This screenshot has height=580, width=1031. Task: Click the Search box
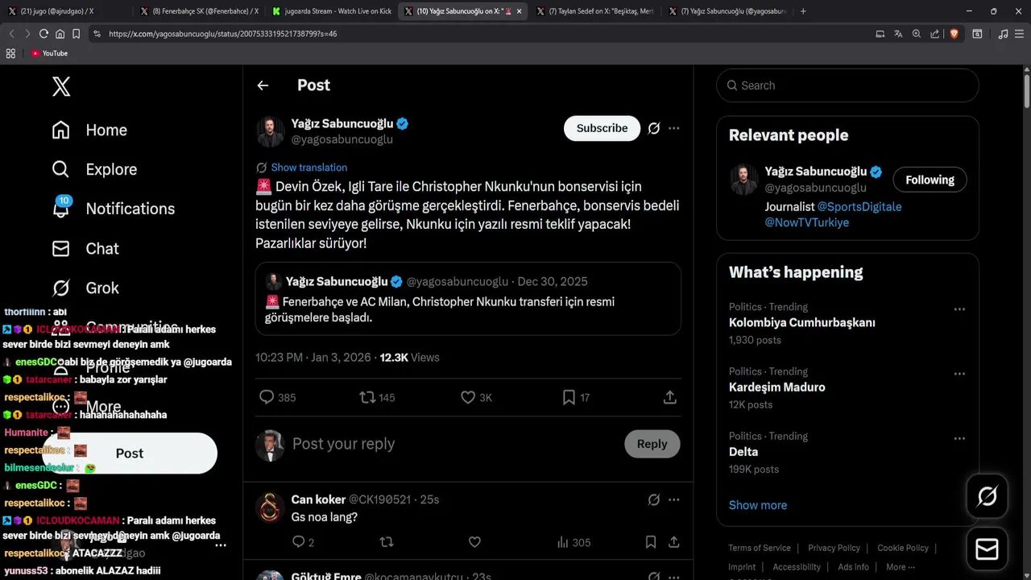coord(847,85)
